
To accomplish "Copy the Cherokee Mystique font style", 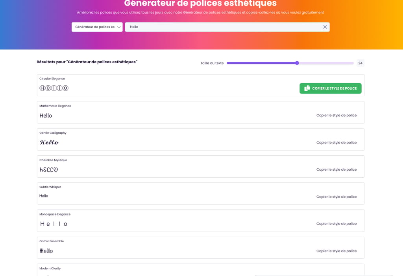I will (336, 170).
